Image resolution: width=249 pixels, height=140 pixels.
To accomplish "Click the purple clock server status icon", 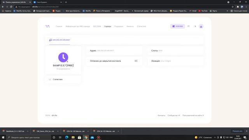I will point(63,57).
